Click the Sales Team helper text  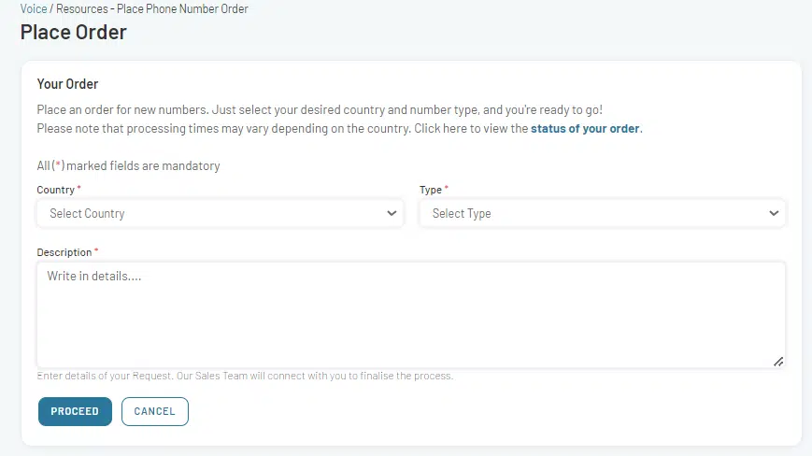pyautogui.click(x=245, y=377)
